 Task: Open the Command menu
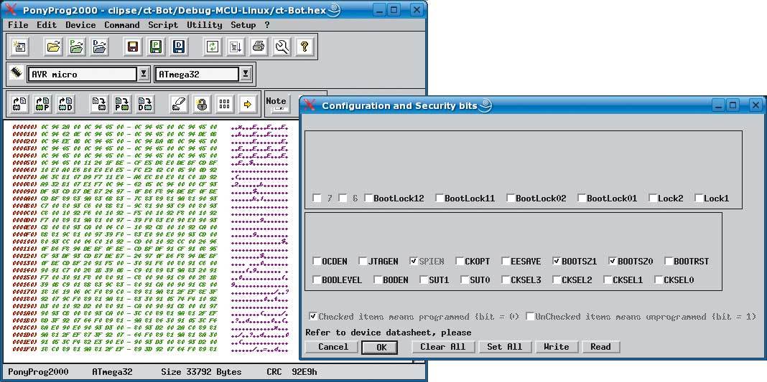click(121, 24)
